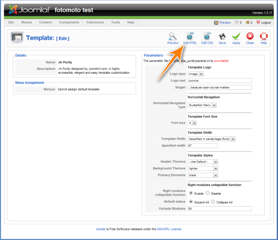Click the Preview magnifier toolbar icon
This screenshot has width=278, height=240.
tap(172, 36)
